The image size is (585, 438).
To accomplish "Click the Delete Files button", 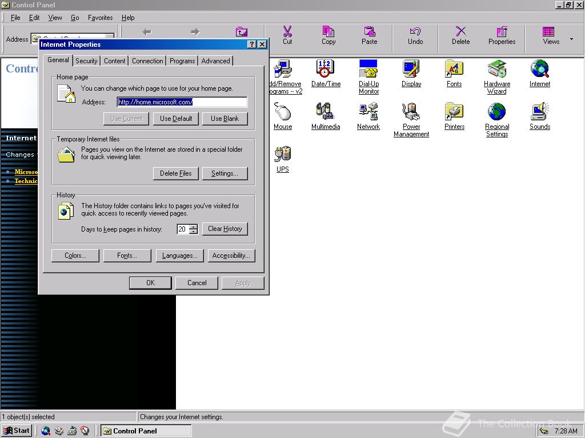I will tap(176, 173).
